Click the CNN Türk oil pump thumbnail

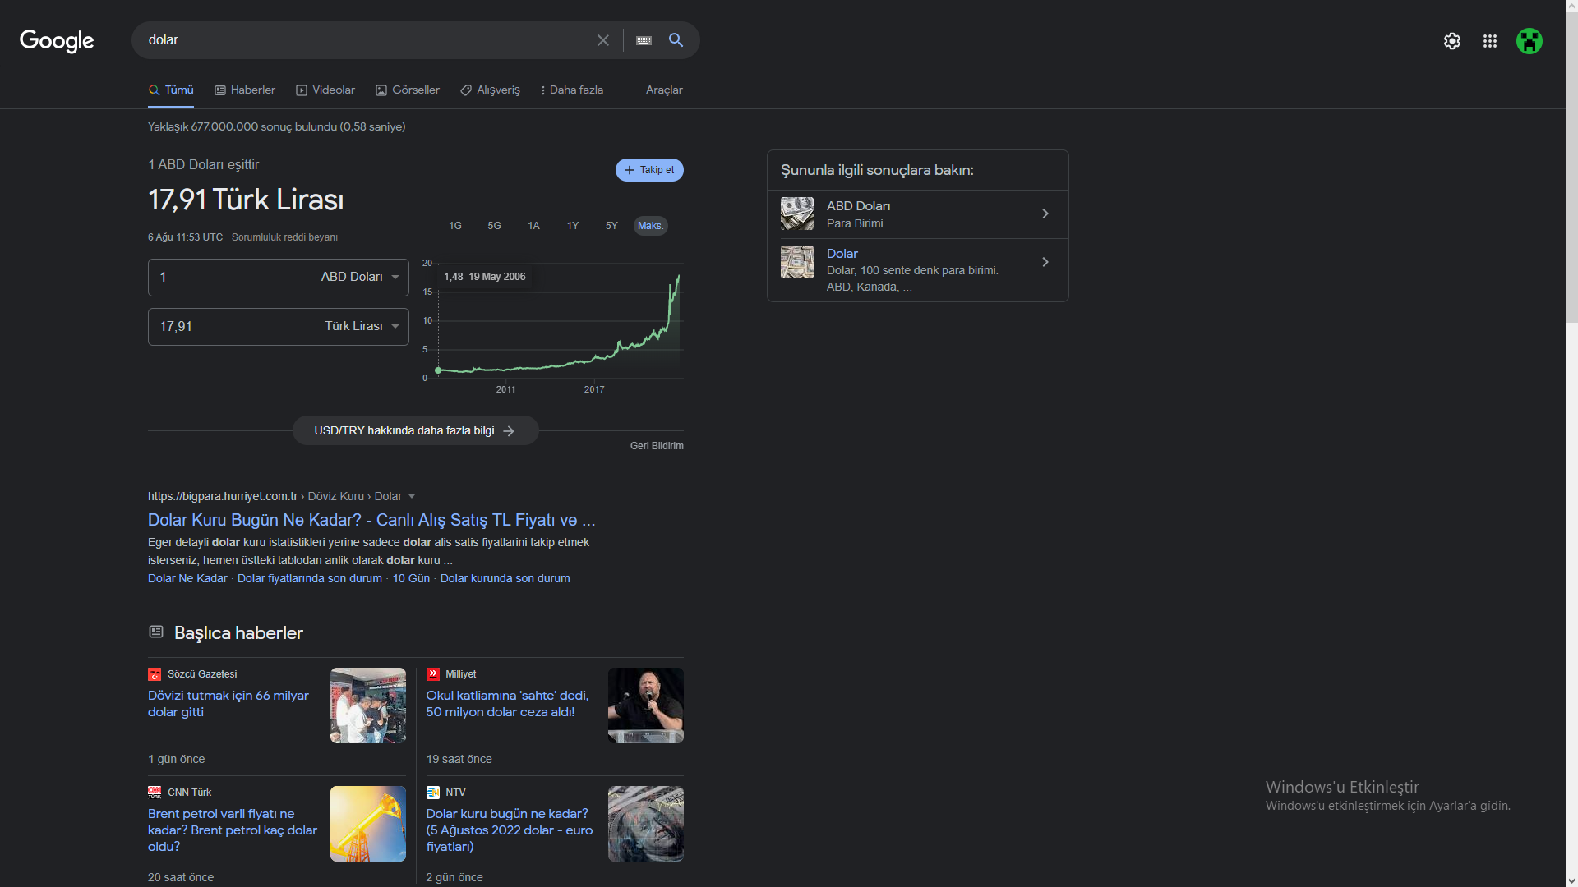click(368, 824)
